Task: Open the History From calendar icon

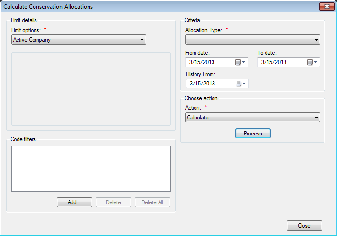Action: tap(238, 84)
